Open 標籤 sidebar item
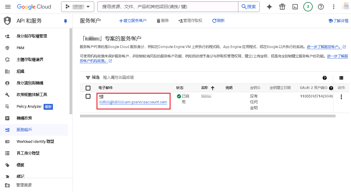 tap(34, 165)
